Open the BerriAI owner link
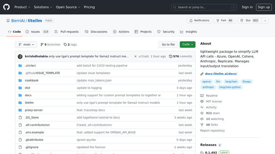The image size is (275, 154). coord(18,21)
